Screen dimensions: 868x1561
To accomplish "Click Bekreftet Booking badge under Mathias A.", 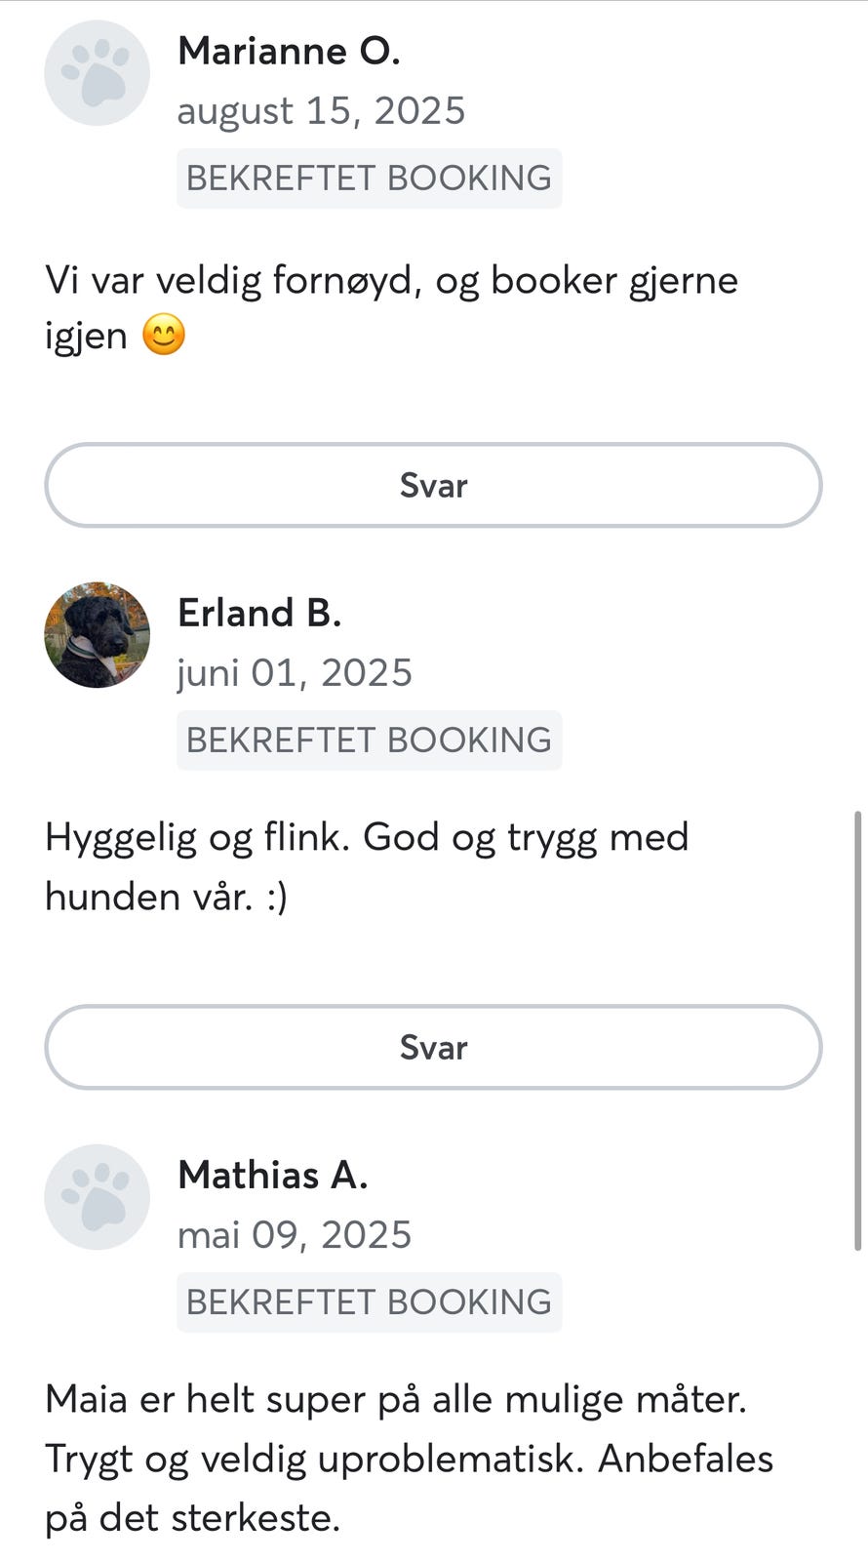I will (369, 1302).
